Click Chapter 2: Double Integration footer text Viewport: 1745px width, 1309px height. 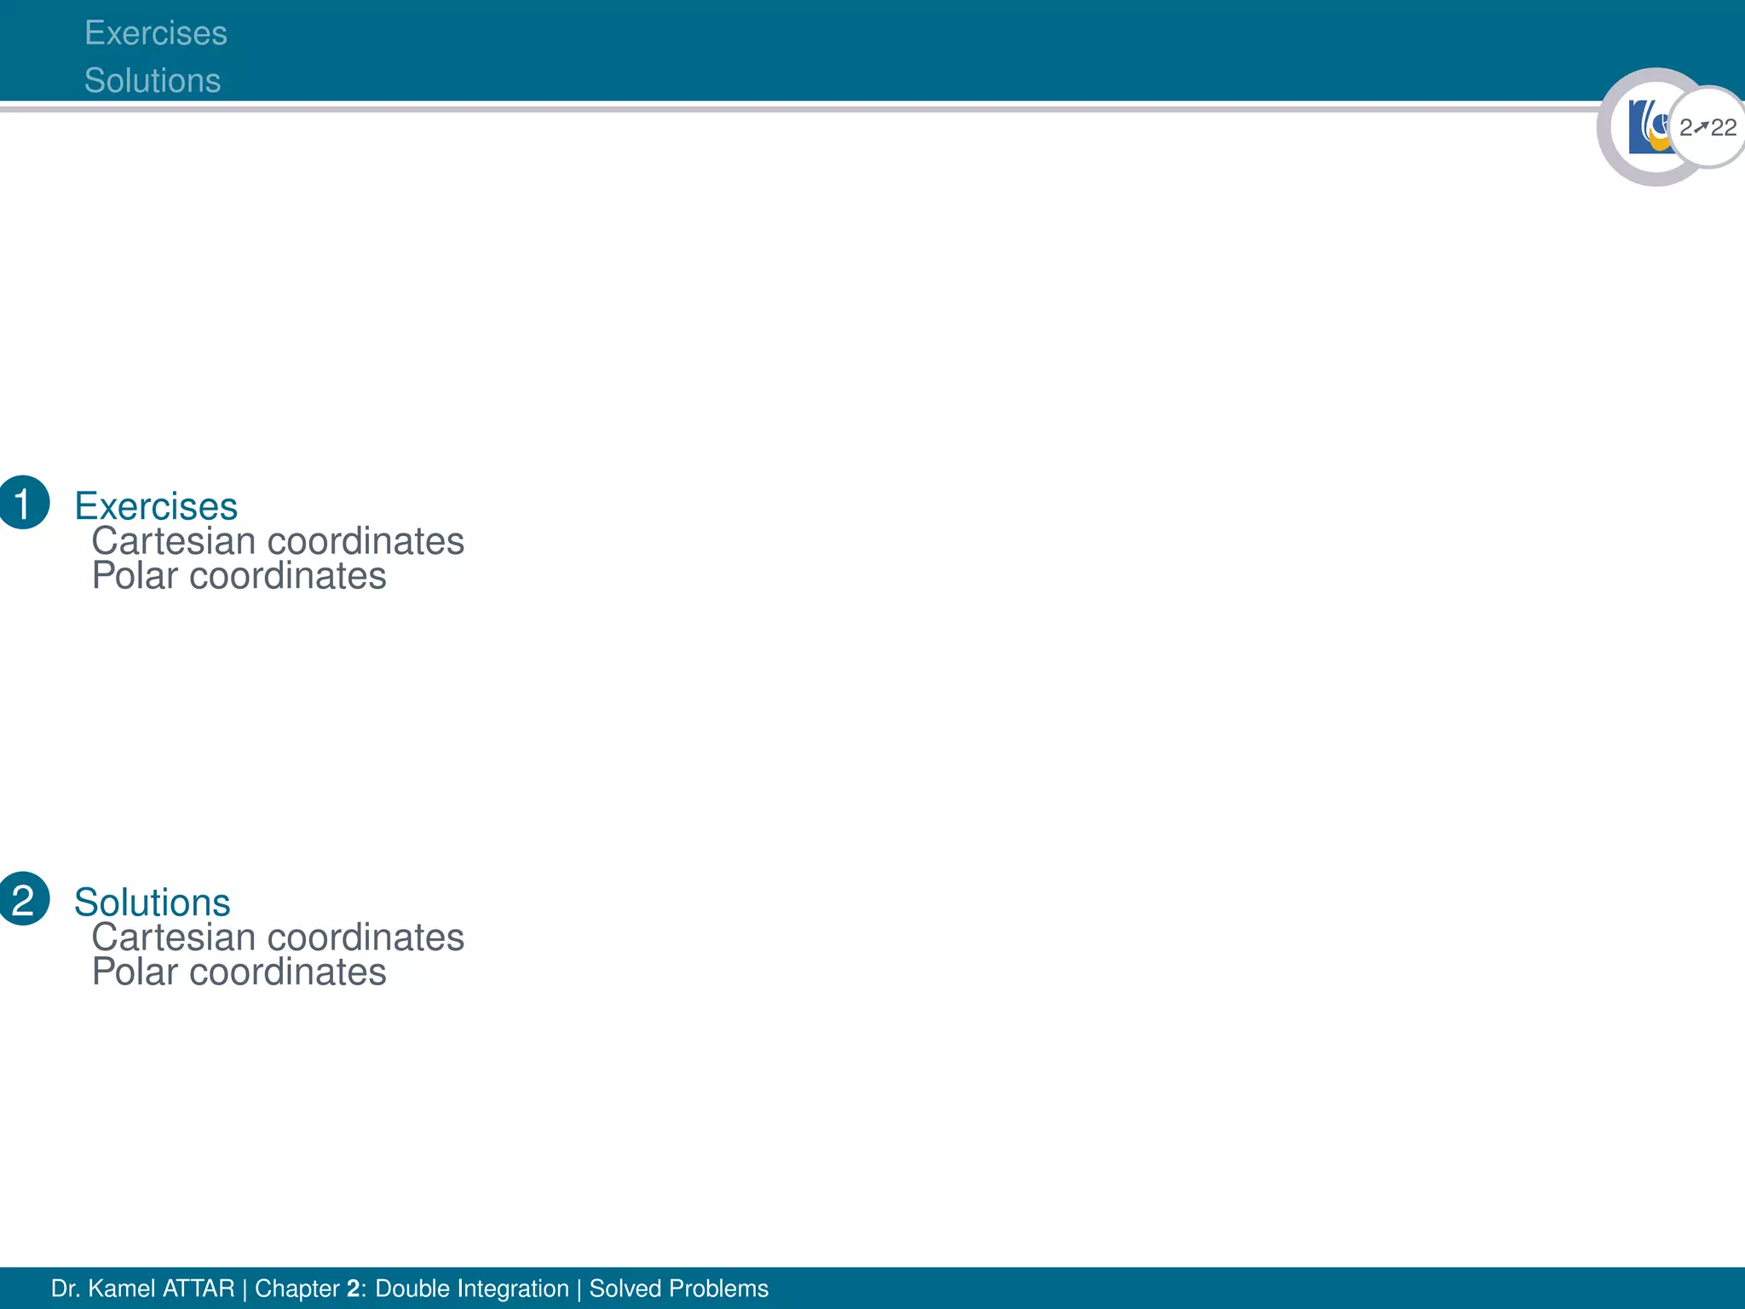(x=412, y=1289)
